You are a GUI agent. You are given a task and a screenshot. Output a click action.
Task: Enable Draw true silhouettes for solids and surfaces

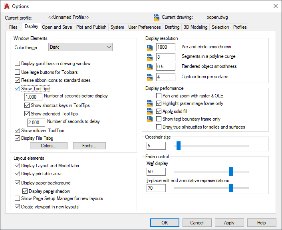coord(159,127)
